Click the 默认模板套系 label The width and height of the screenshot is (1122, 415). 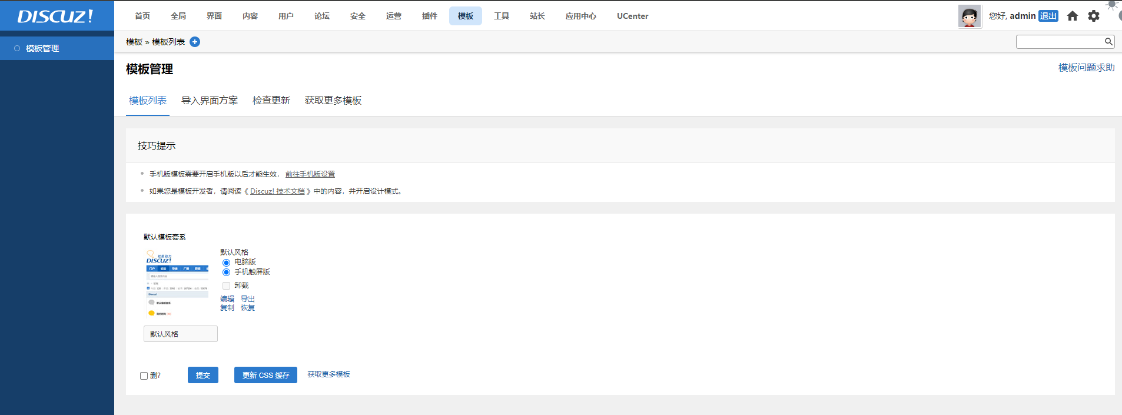point(165,237)
